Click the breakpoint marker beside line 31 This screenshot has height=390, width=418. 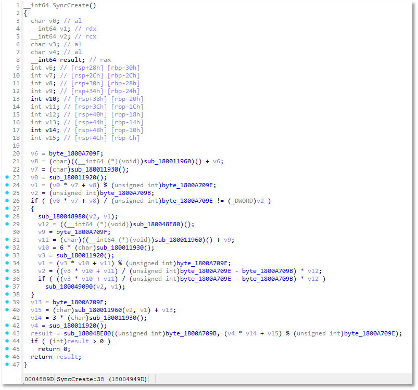point(6,240)
